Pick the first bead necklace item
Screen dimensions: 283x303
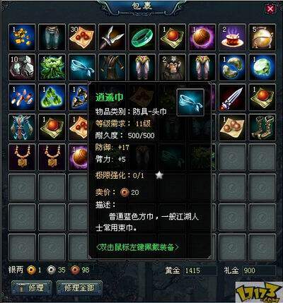tap(22, 157)
